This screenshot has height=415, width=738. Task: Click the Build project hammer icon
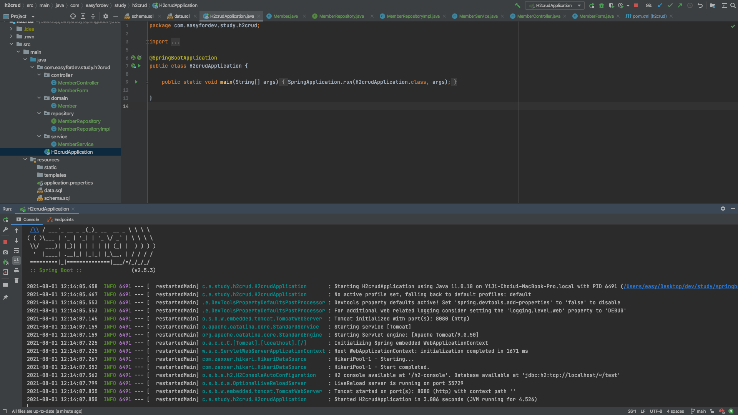(x=517, y=5)
